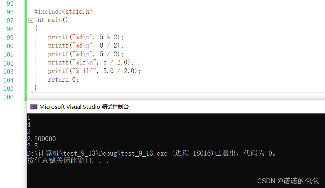325x188 pixels.
Task: Click the printf line with 8 / 2
Action: (x=86, y=45)
